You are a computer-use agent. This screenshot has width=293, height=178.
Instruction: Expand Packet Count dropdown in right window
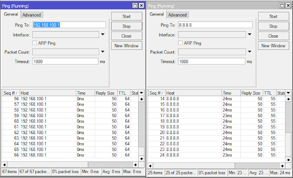click(250, 52)
